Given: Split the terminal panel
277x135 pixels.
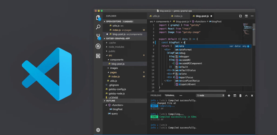Looking at the screenshot, I should pyautogui.click(x=235, y=96).
